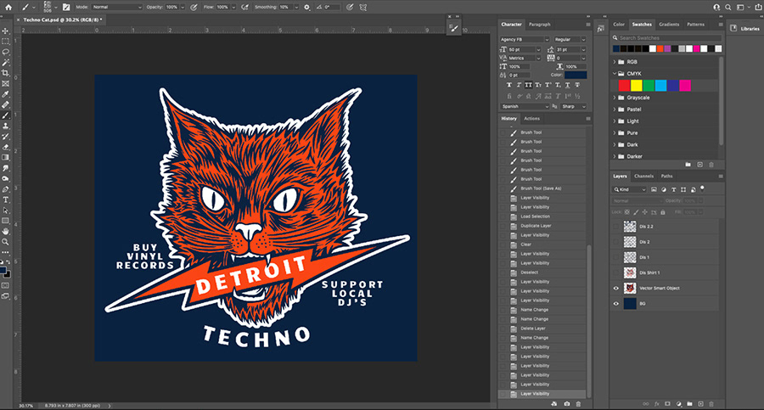The width and height of the screenshot is (764, 410).
Task: Expand the Grayscale swatch folder
Action: [x=615, y=98]
